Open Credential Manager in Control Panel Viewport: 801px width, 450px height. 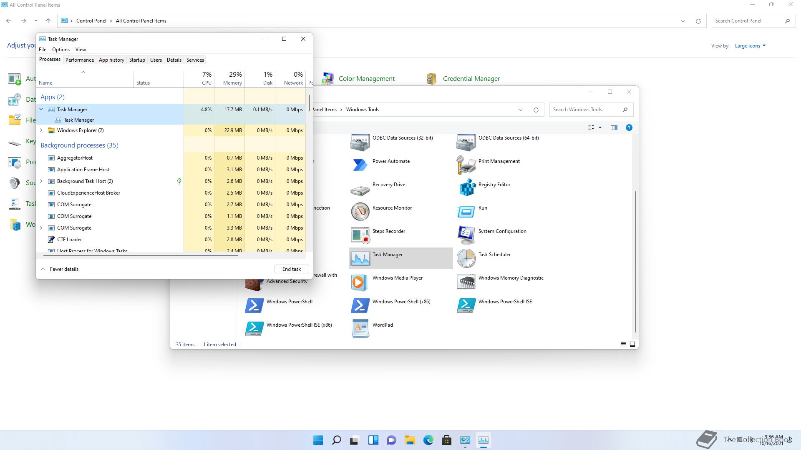coord(471,78)
